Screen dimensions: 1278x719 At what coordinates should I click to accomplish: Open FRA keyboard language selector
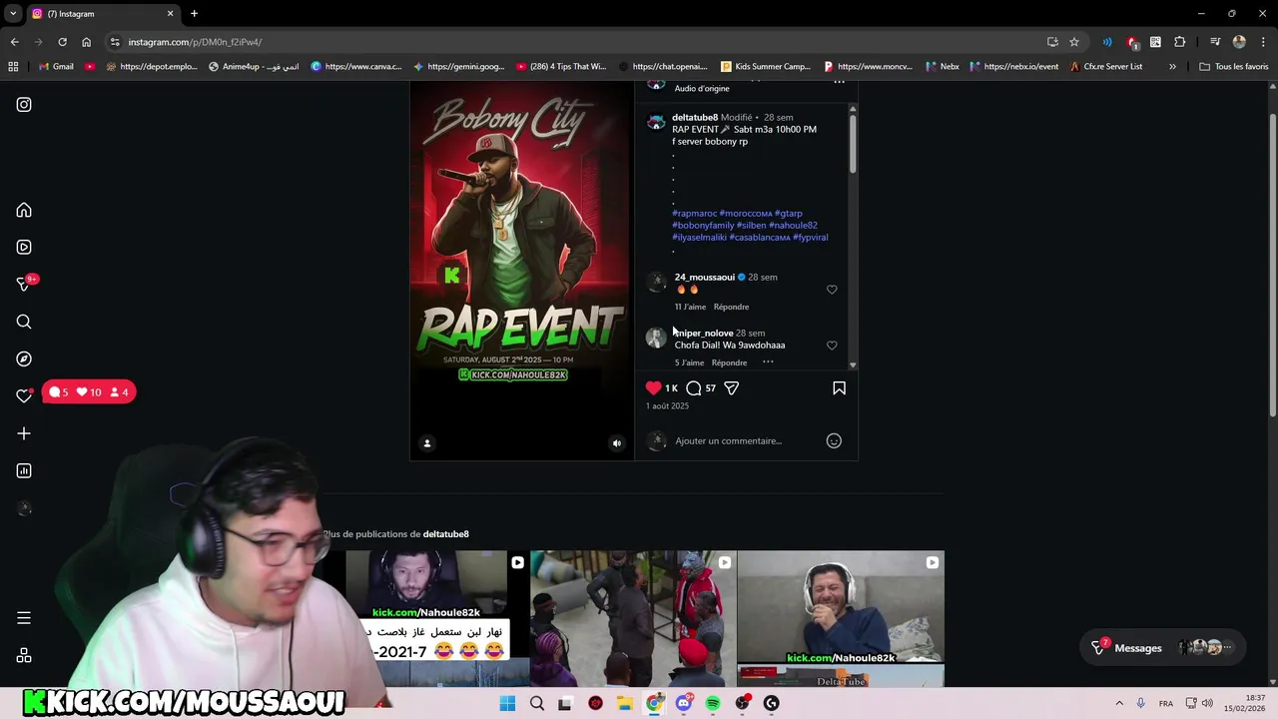coord(1165,703)
